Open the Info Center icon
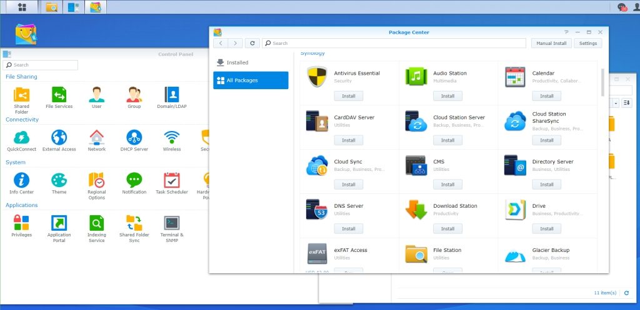This screenshot has height=310, width=640. click(21, 181)
